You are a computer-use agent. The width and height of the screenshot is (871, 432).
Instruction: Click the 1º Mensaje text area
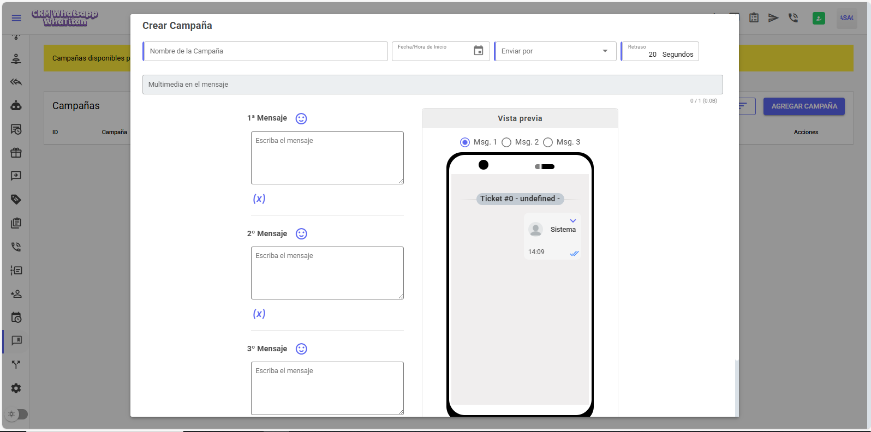click(327, 158)
